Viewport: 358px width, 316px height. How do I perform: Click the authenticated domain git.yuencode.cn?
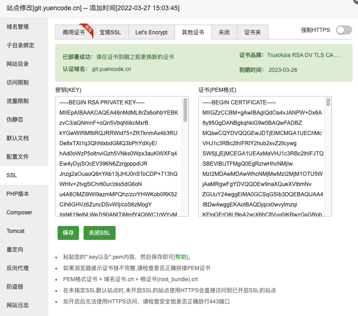(x=111, y=69)
